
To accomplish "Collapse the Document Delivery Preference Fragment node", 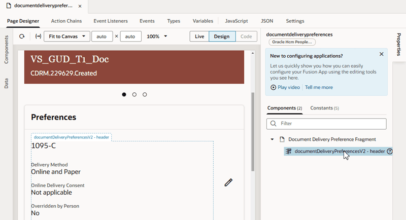I will click(x=272, y=139).
